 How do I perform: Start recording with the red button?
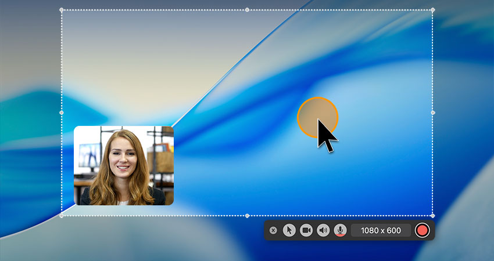tap(422, 230)
